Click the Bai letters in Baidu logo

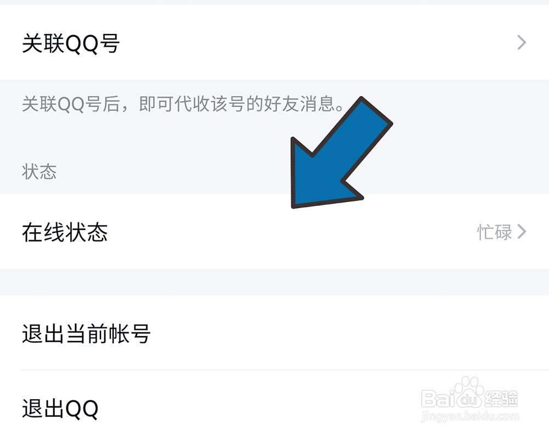(438, 398)
